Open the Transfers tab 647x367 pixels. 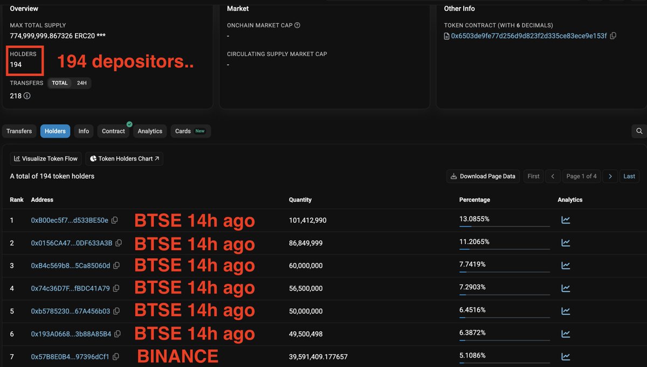click(19, 131)
